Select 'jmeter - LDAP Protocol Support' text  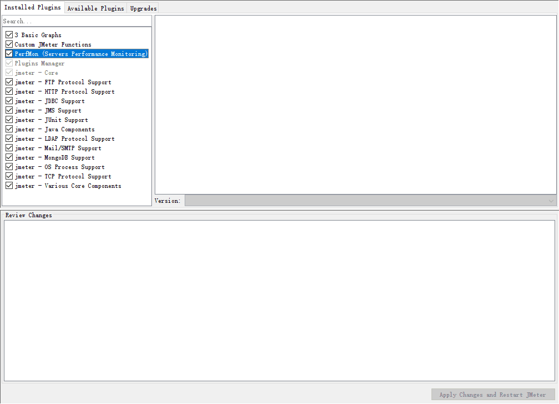[64, 139]
